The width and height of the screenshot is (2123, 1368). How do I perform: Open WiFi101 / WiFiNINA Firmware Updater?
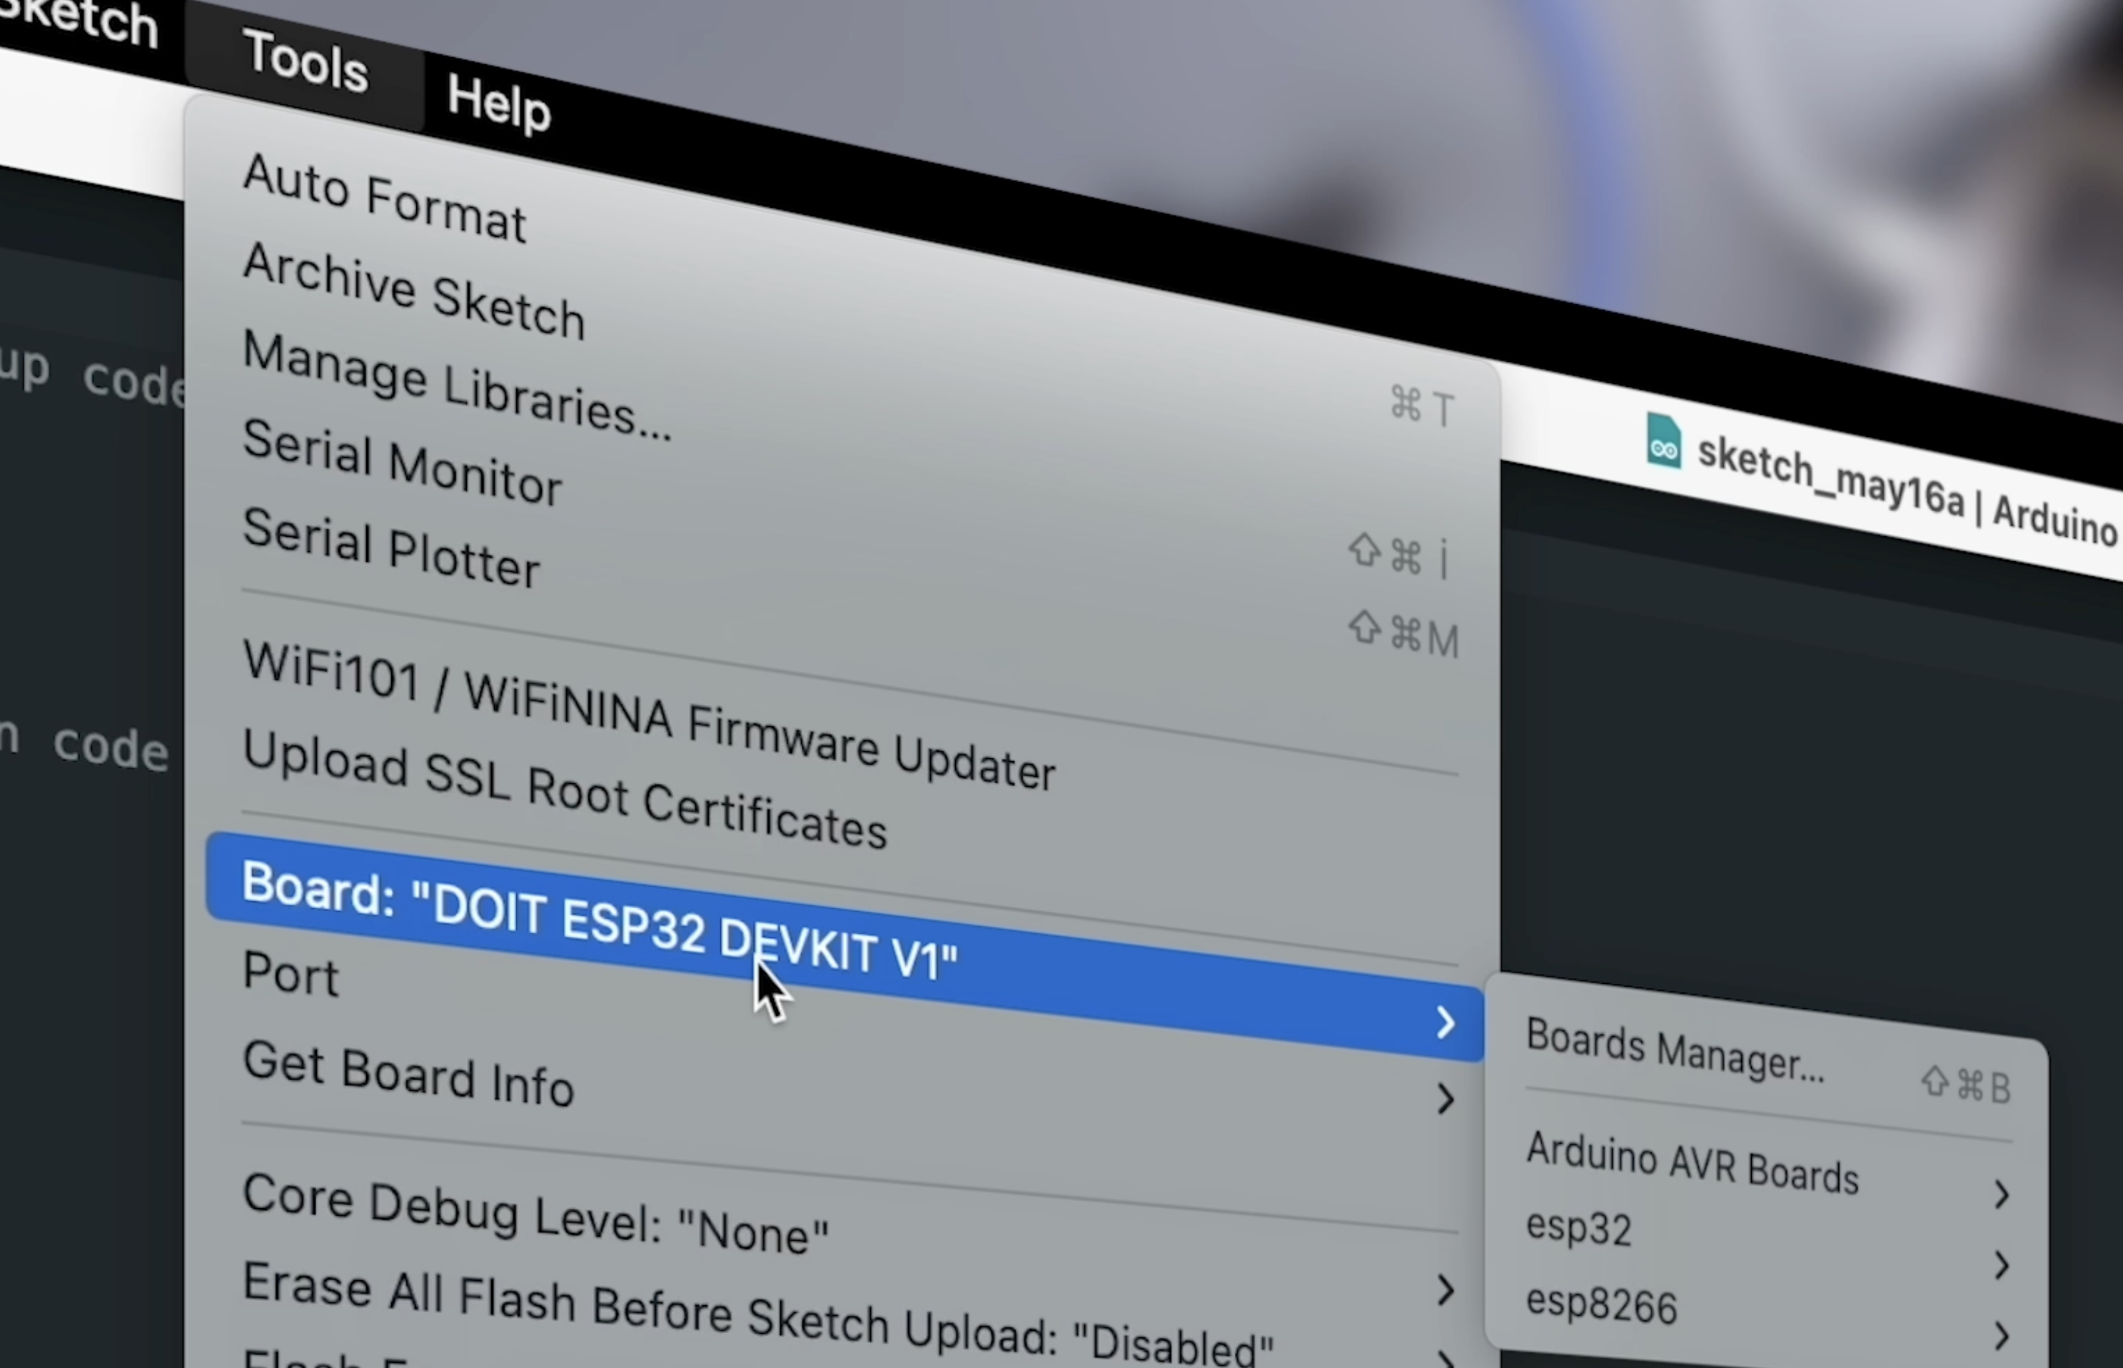648,716
